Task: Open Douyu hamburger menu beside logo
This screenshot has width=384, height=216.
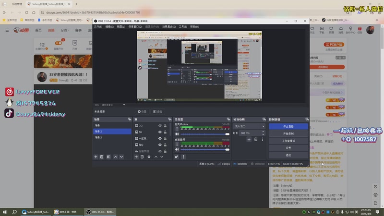Action: pyautogui.click(x=7, y=30)
